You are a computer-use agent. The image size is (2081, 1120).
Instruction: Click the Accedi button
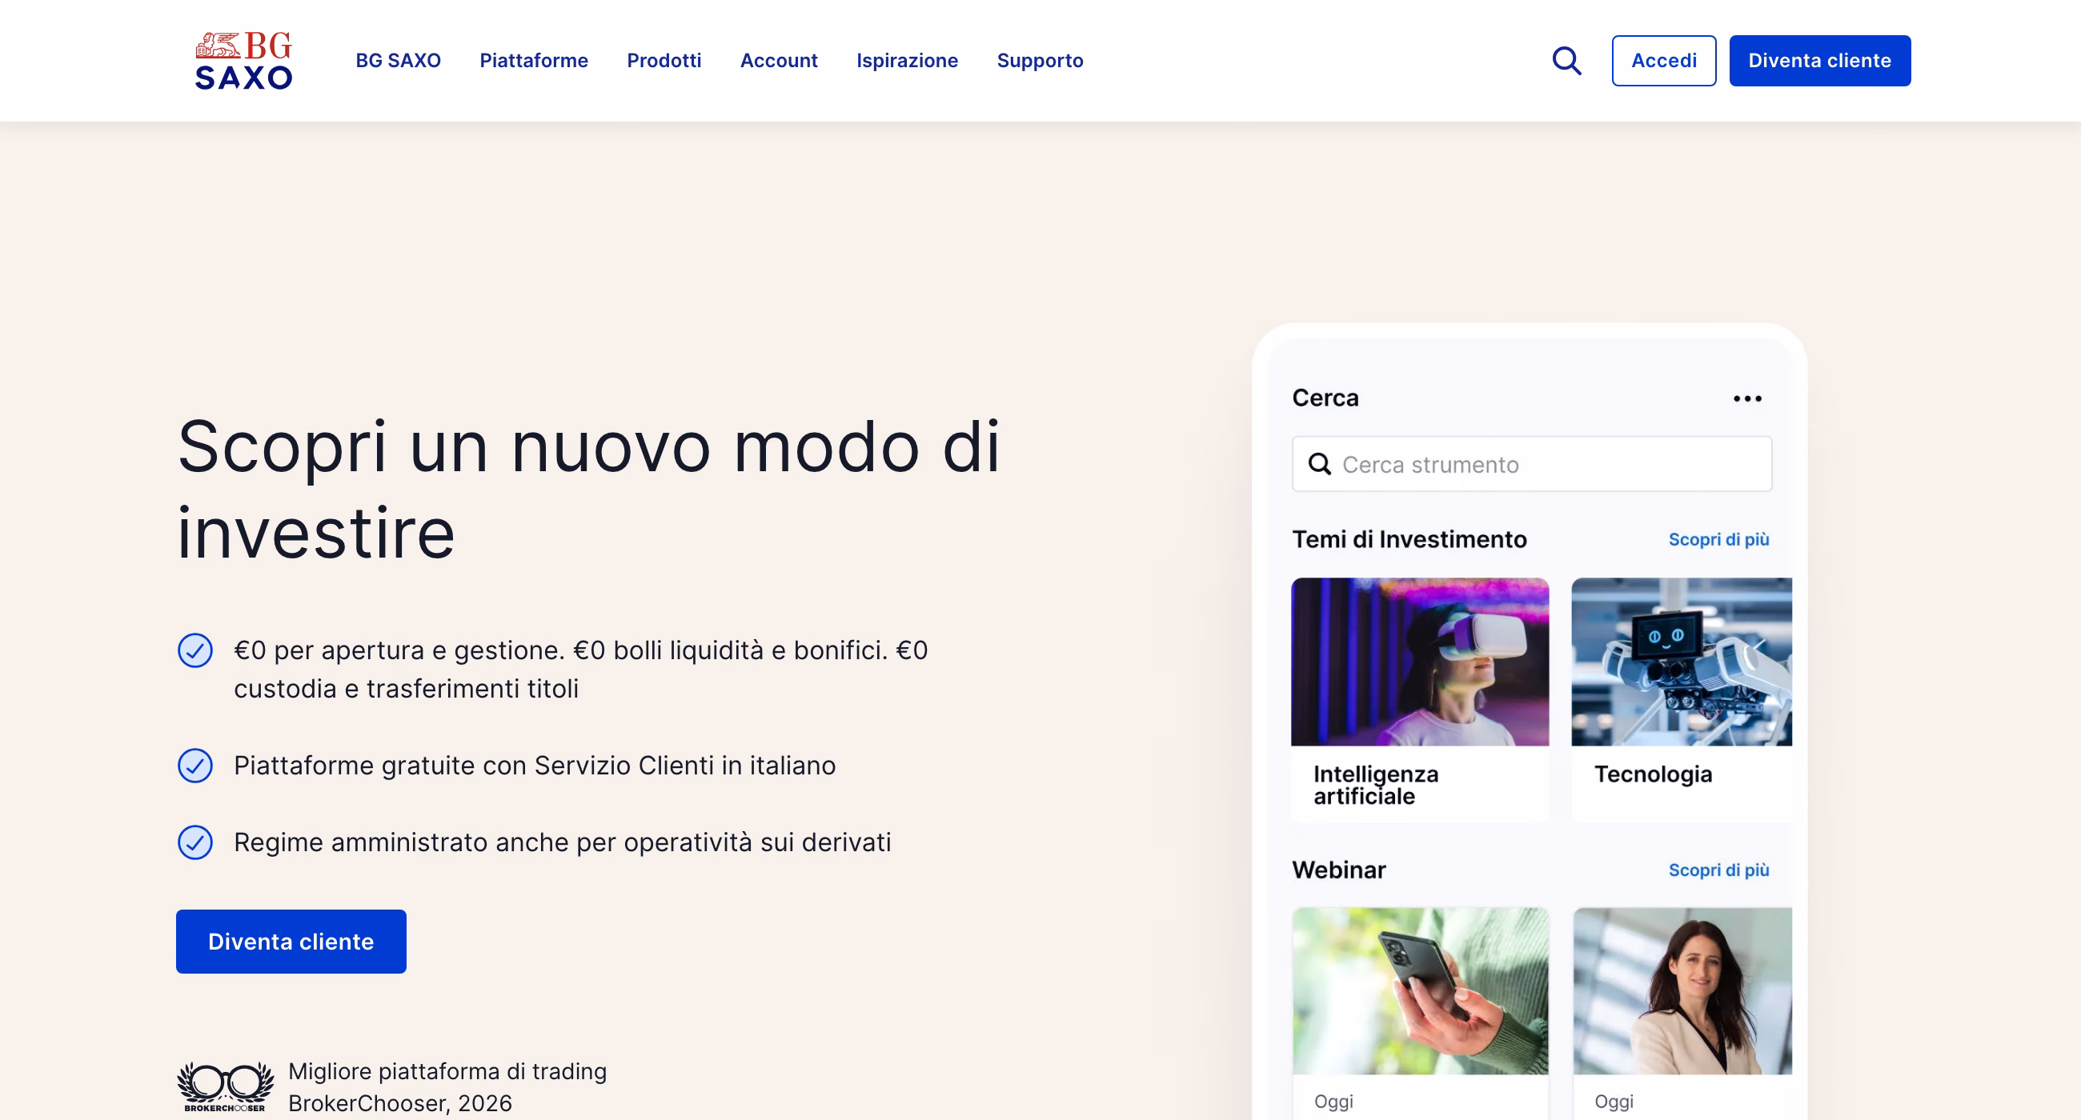(1663, 61)
